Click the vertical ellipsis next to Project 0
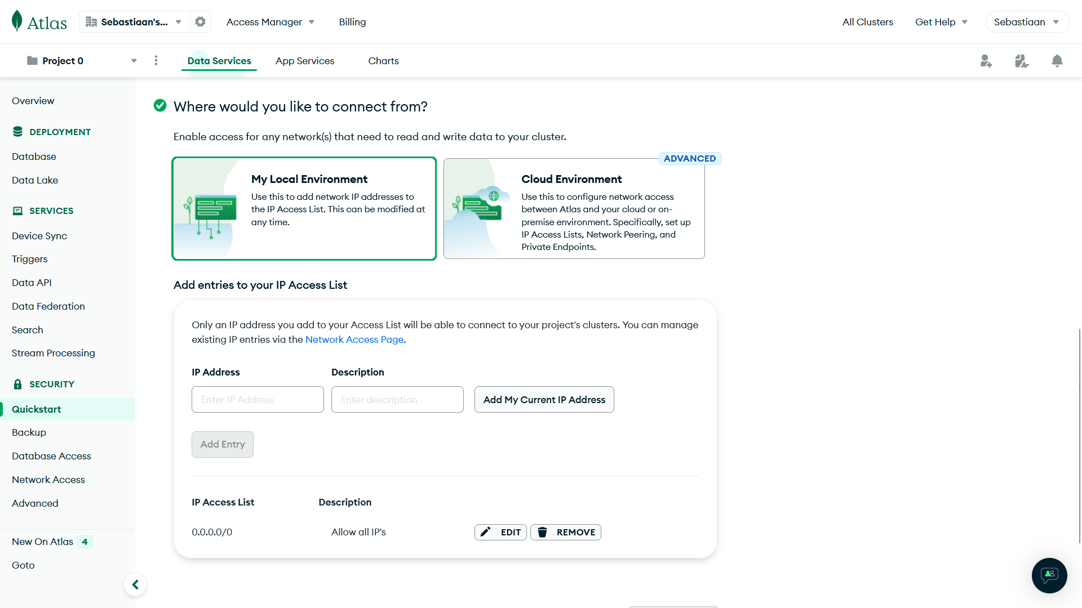The width and height of the screenshot is (1082, 608). [x=156, y=60]
